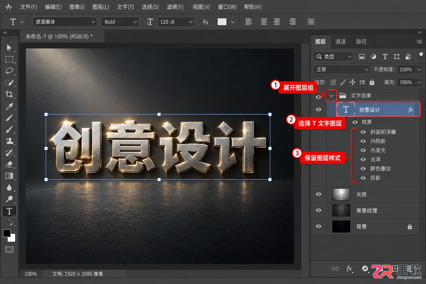Open the 滤镜(F) menu

[175, 7]
